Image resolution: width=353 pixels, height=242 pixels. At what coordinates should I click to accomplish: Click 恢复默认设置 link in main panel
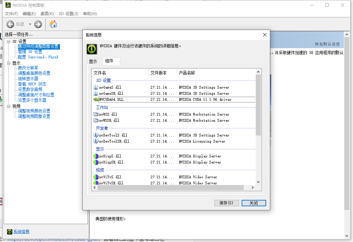point(327,44)
